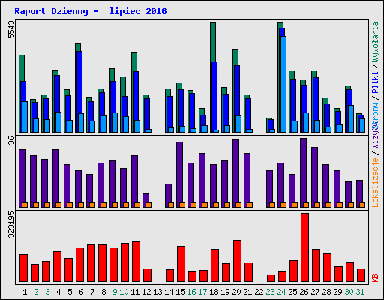Click the 'Raport Dzienny - lipiec 2016' title

coord(91,11)
